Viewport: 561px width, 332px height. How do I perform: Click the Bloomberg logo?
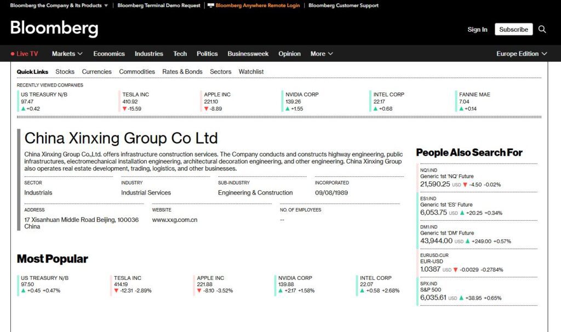point(54,28)
